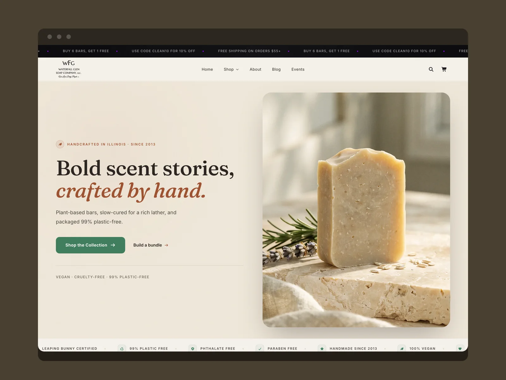Expand the Shop dropdown menu
Viewport: 506px width, 380px height.
coord(231,69)
